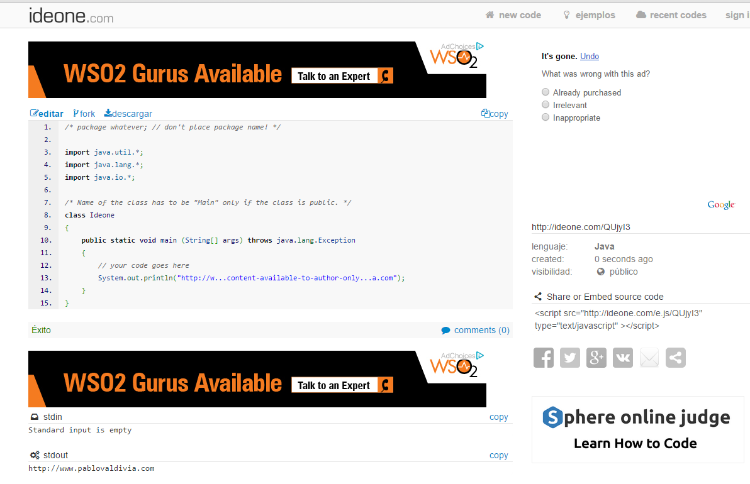Screen dimensions: 750x484
Task: Click Talk to an Expert in lower banner
Action: point(342,385)
